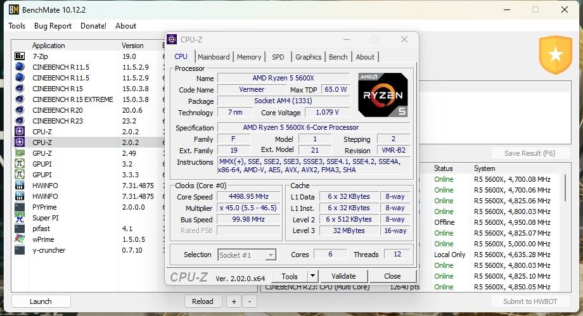The width and height of the screenshot is (583, 316).
Task: Click the Version column header
Action: coord(132,46)
